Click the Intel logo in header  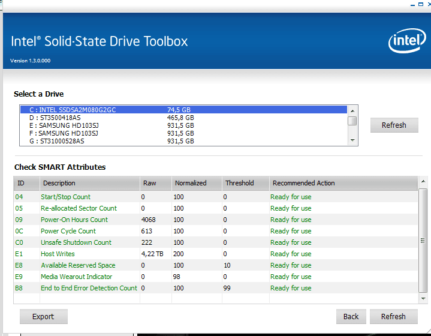[407, 41]
